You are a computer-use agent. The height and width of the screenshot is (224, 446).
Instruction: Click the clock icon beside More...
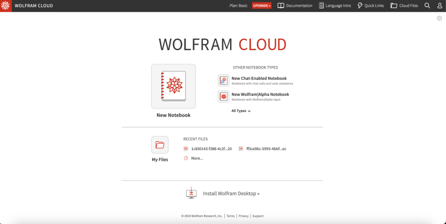(x=186, y=158)
